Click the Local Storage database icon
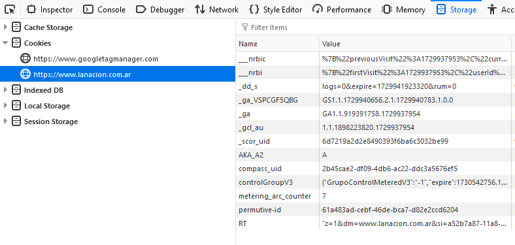Screen dimensions: 515x245 [16, 106]
